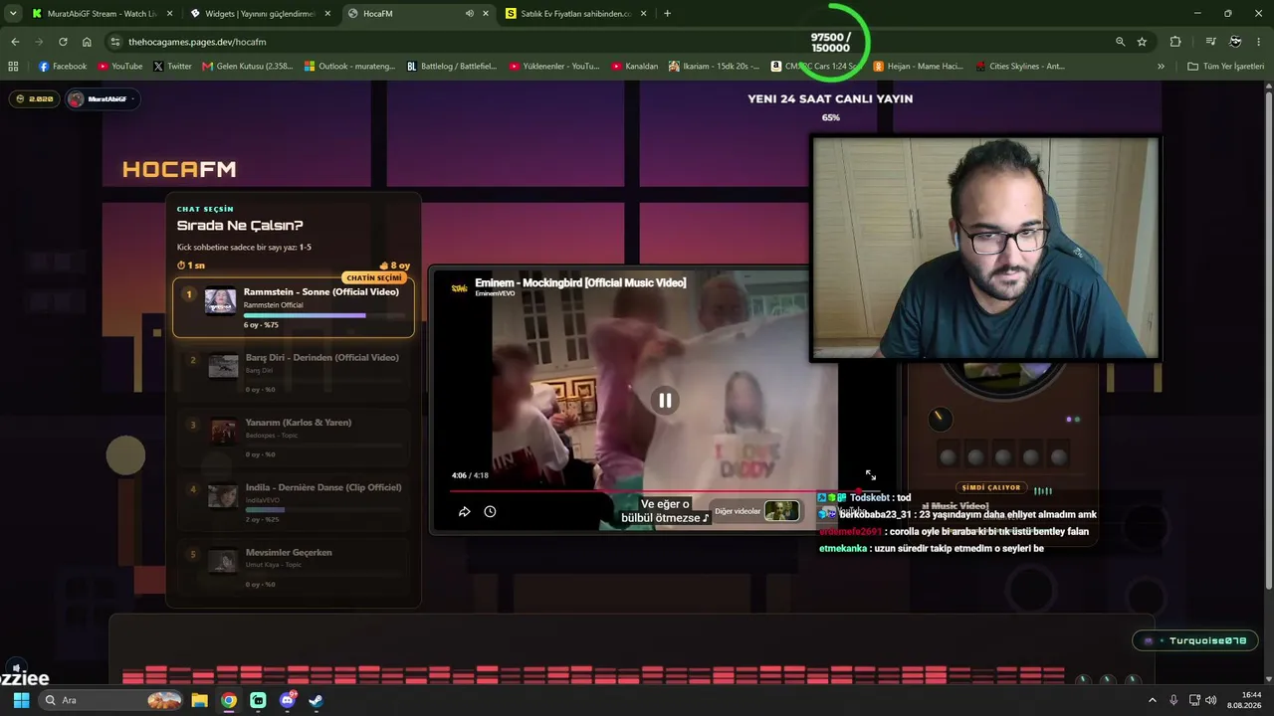The image size is (1274, 716).
Task: Open the system volume speaker icon
Action: click(x=1211, y=700)
